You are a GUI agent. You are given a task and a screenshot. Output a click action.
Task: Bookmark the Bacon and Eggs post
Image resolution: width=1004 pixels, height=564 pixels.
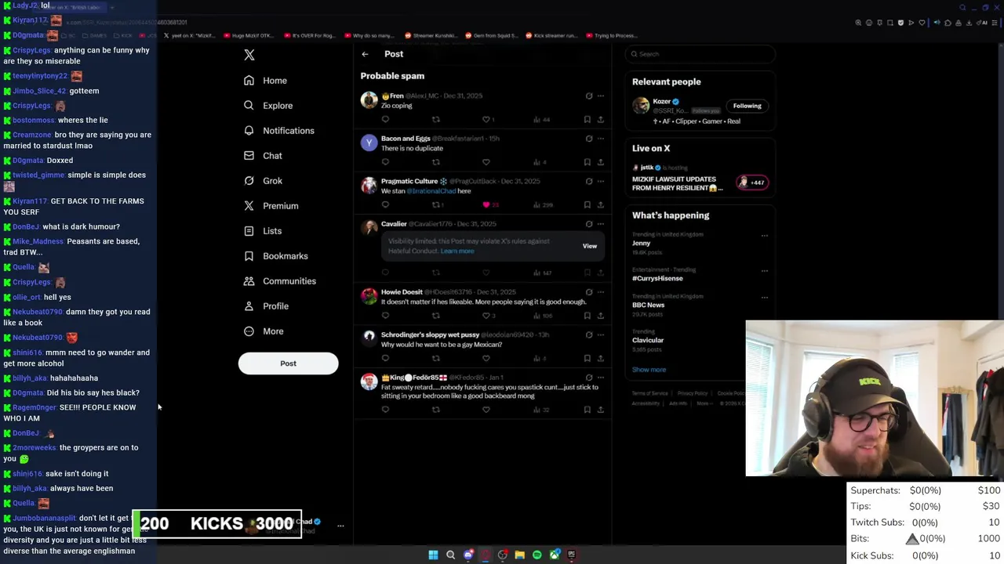pyautogui.click(x=587, y=162)
